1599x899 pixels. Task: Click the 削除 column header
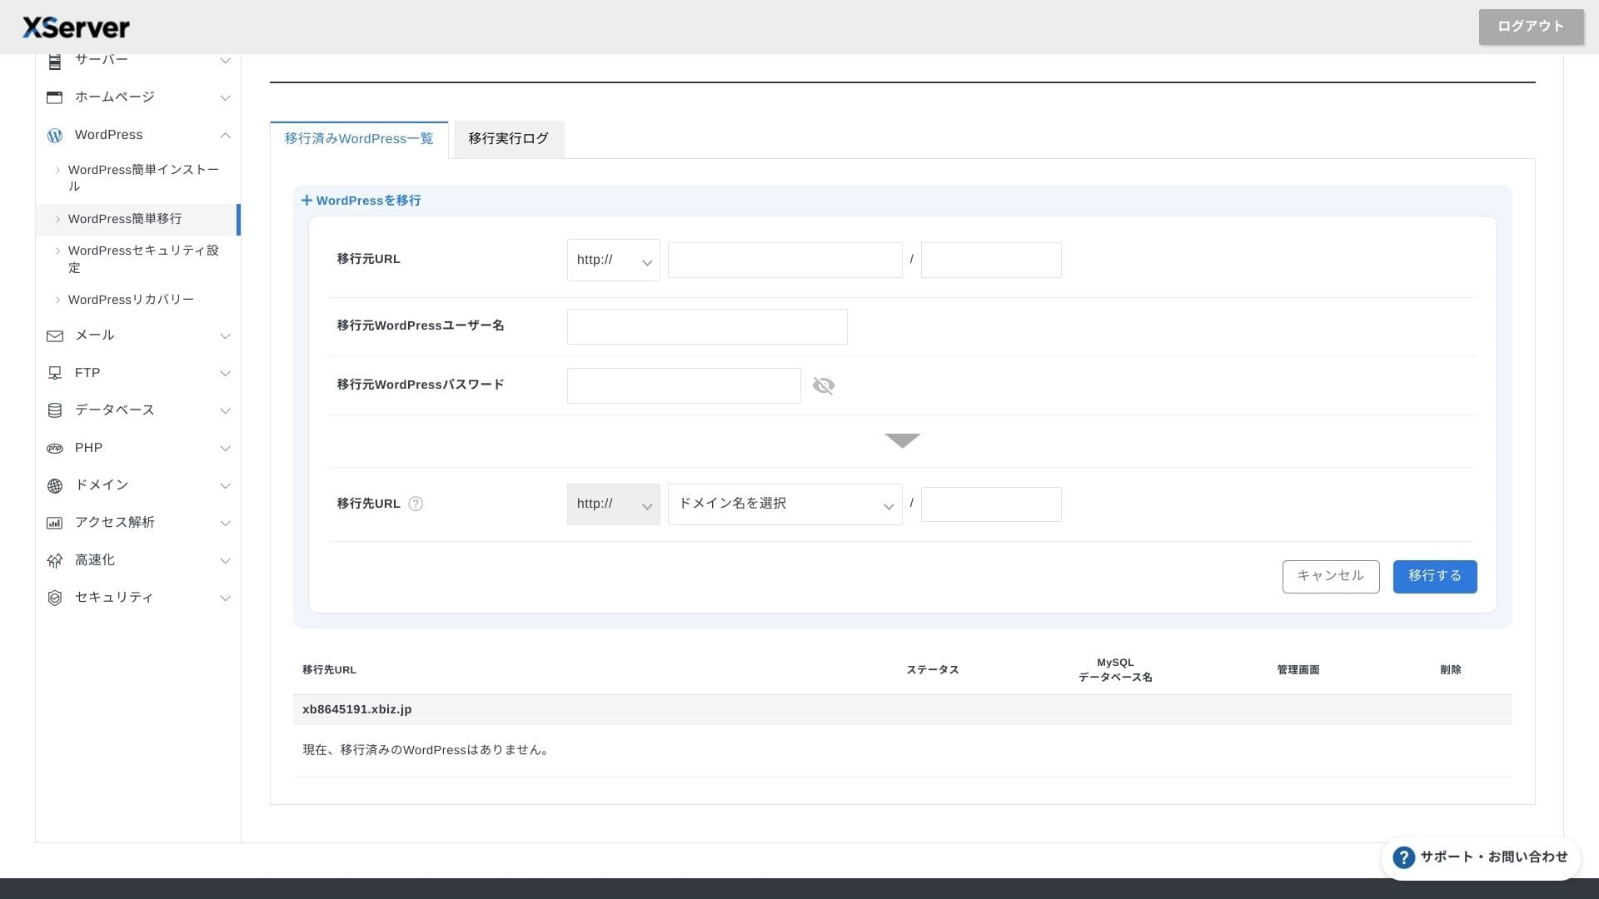click(1451, 670)
